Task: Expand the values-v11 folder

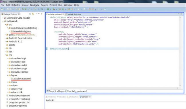Action: coord(7,89)
